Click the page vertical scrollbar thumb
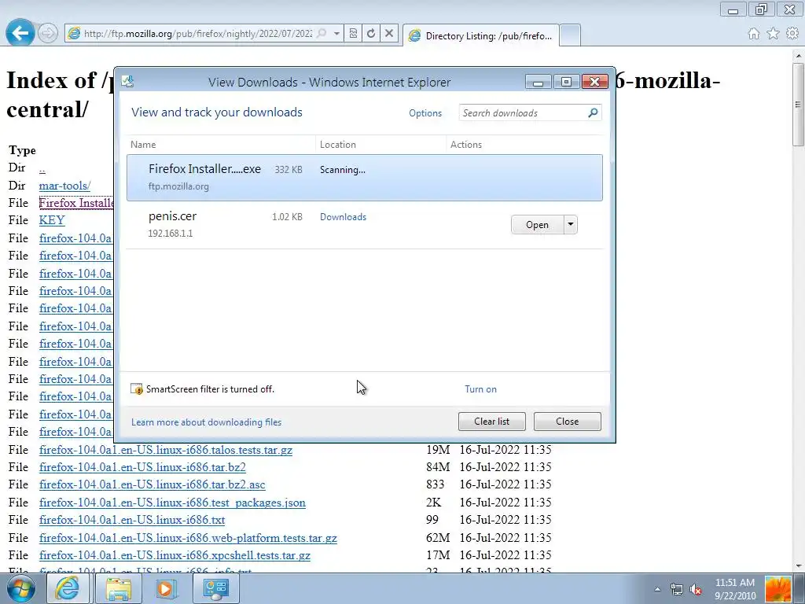Image resolution: width=805 pixels, height=604 pixels. click(x=799, y=105)
